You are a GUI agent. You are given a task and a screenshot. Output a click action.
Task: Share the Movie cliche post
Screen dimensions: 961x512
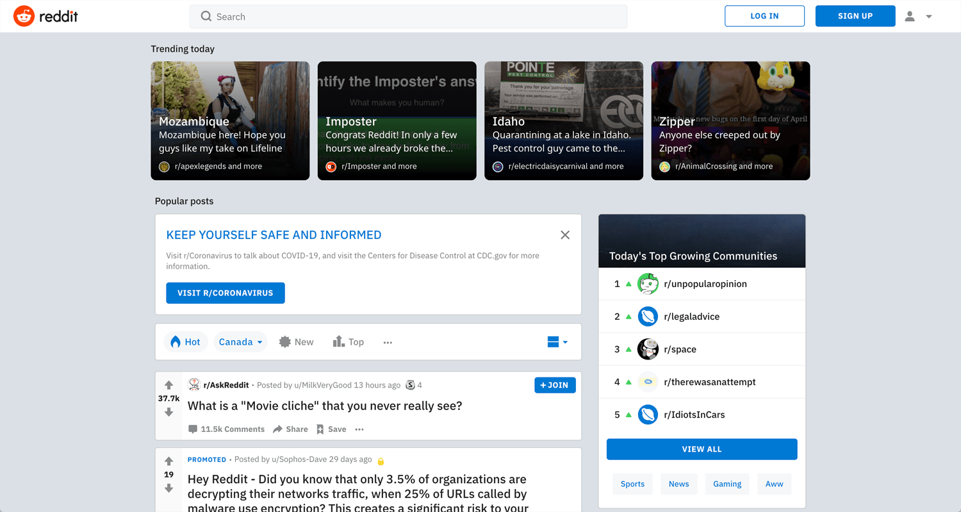pyautogui.click(x=290, y=429)
